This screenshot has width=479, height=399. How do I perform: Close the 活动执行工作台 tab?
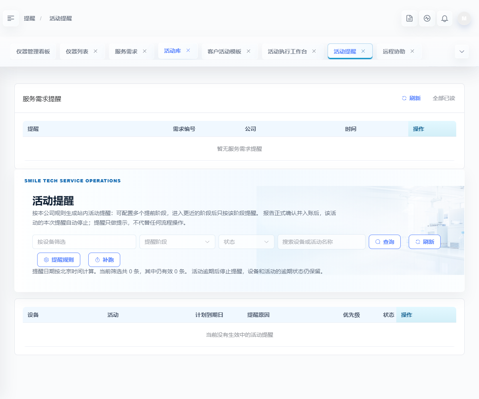[x=314, y=51]
